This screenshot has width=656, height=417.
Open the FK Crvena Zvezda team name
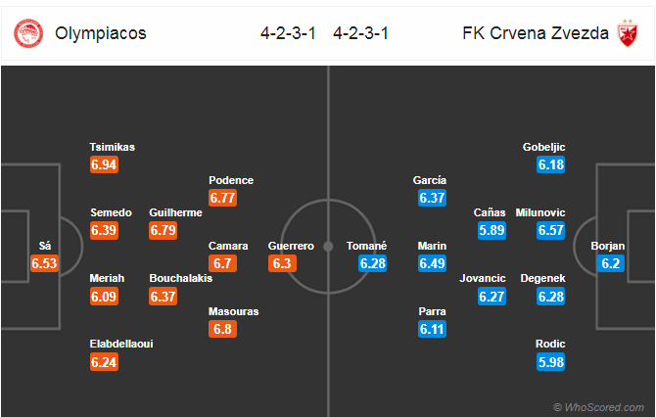click(x=536, y=33)
